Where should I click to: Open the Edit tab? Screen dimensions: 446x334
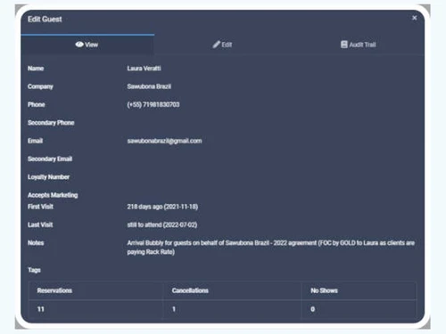point(222,45)
